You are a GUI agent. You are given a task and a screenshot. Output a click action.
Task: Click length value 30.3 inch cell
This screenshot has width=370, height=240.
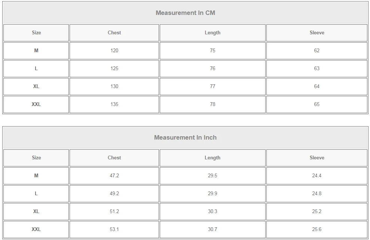click(x=212, y=212)
